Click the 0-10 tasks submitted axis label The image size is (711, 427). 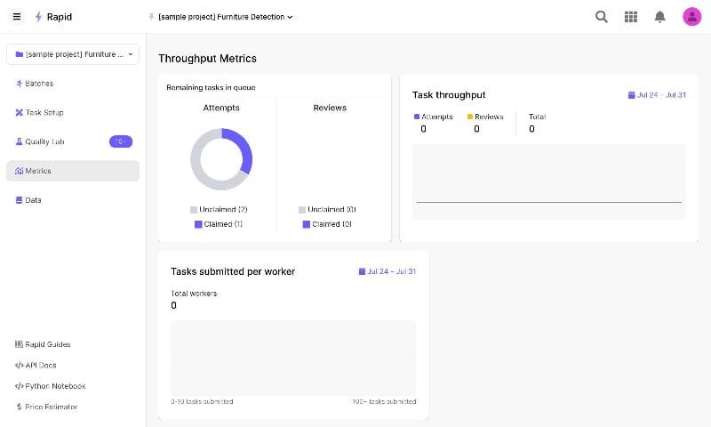click(202, 401)
